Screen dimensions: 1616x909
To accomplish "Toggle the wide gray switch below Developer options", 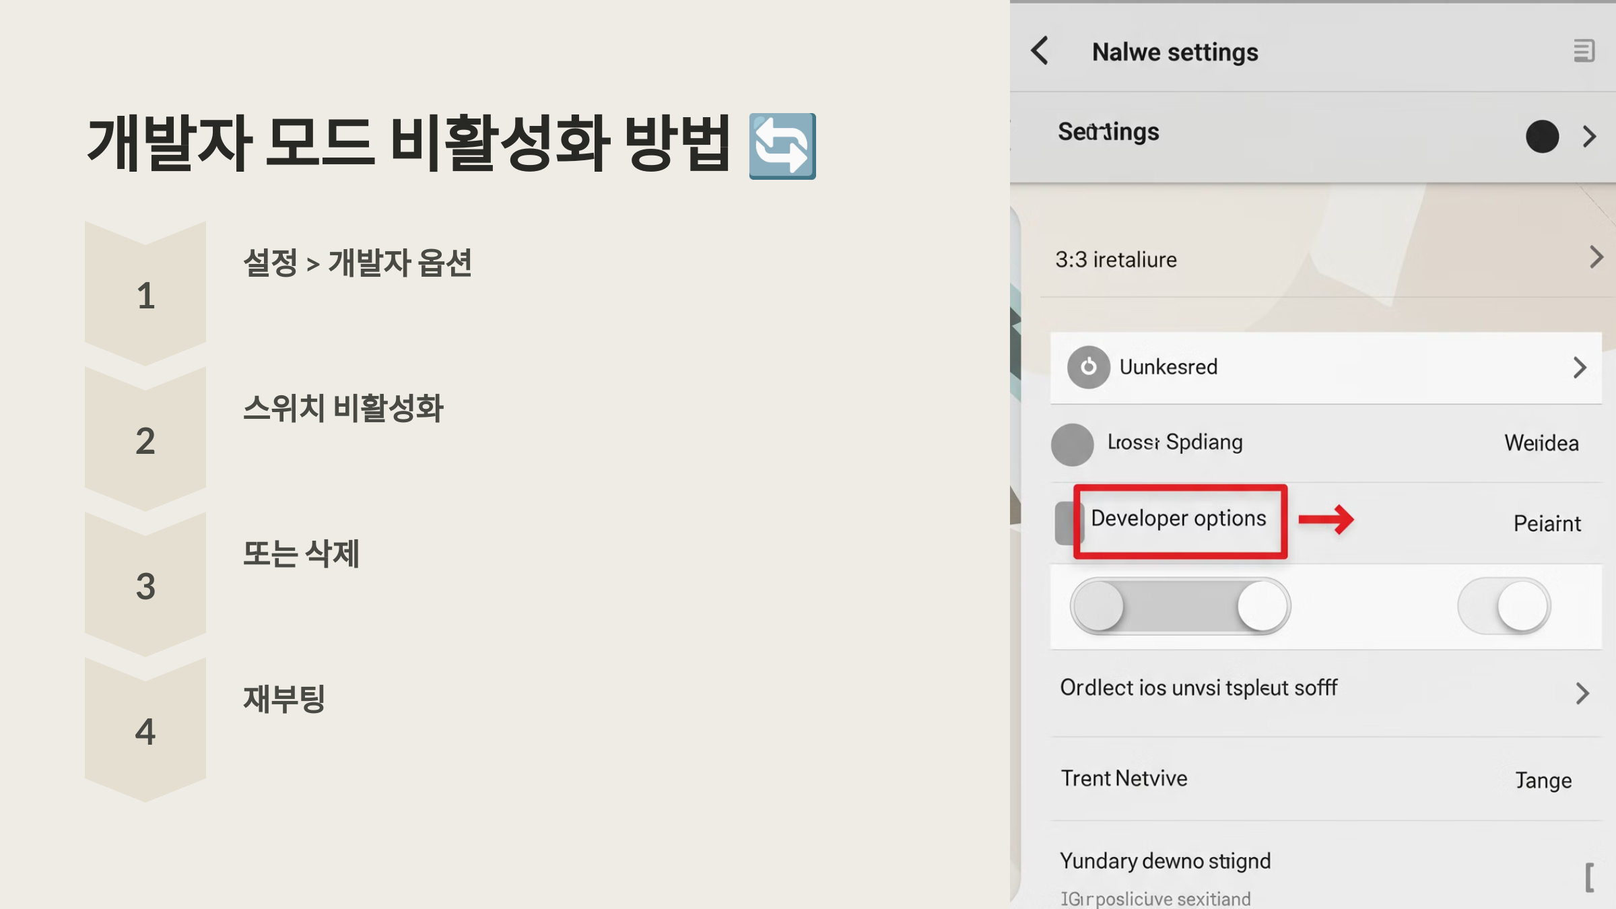I will 1180,606.
